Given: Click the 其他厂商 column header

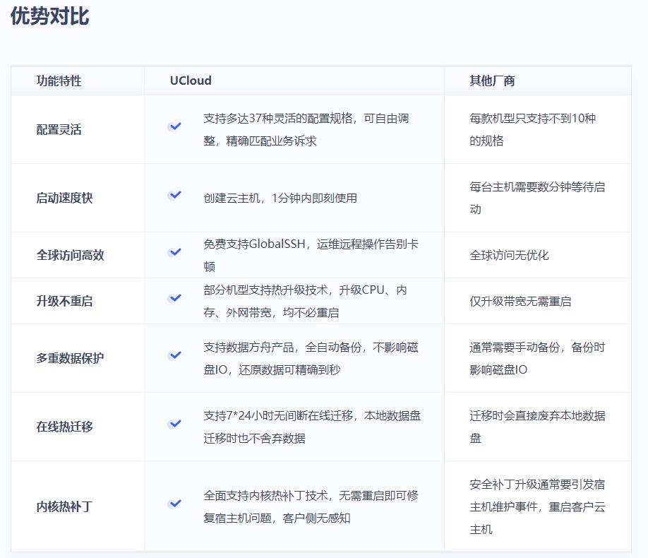Looking at the screenshot, I should tap(492, 81).
